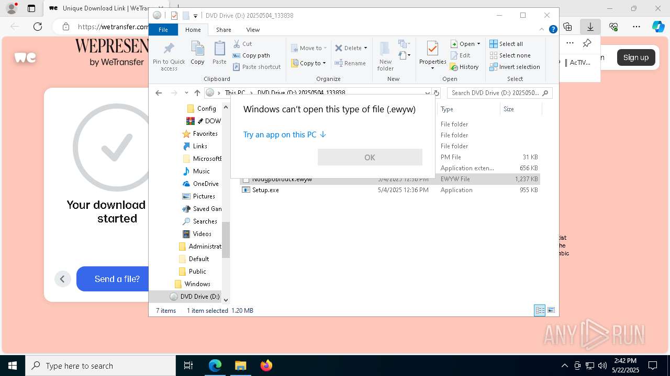Click the New folder icon
The height and width of the screenshot is (376, 670).
385,49
